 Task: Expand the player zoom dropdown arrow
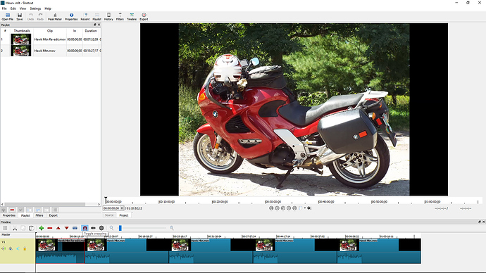(305, 208)
